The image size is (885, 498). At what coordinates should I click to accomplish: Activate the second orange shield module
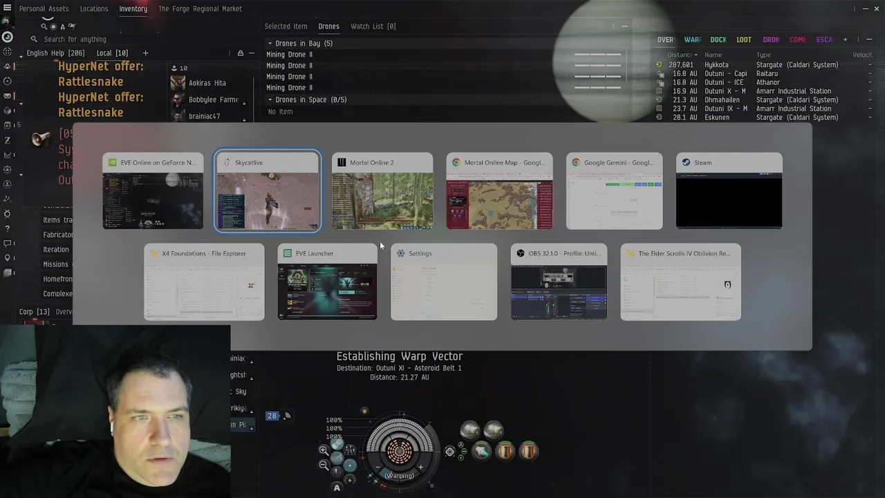[x=528, y=452]
